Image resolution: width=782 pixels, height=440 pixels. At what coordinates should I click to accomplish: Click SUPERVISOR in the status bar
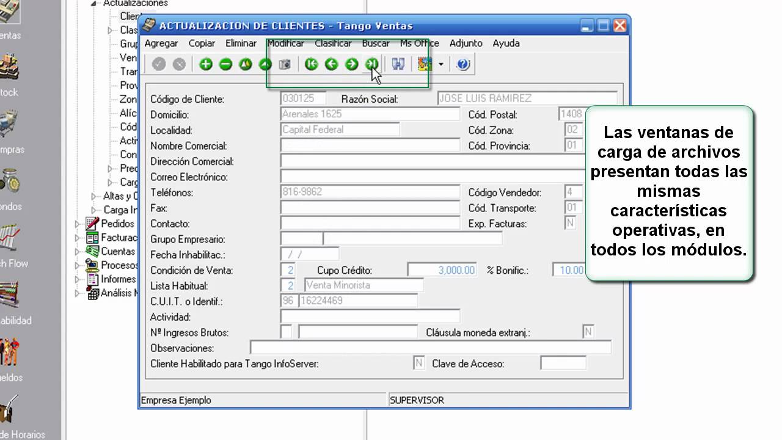(417, 400)
